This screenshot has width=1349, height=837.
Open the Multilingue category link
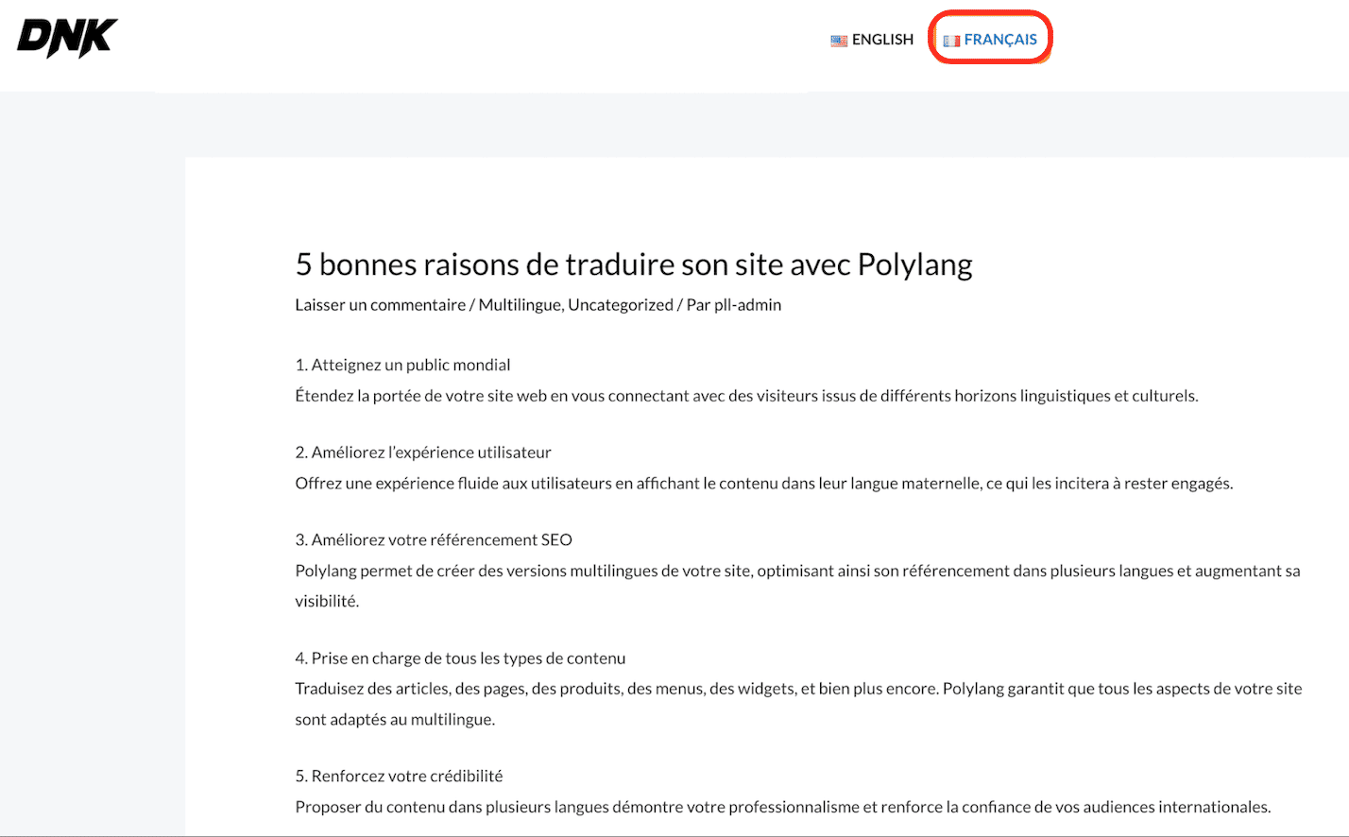(x=520, y=305)
